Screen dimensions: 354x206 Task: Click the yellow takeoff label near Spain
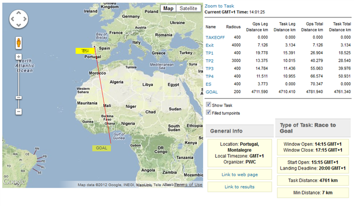[x=85, y=51]
